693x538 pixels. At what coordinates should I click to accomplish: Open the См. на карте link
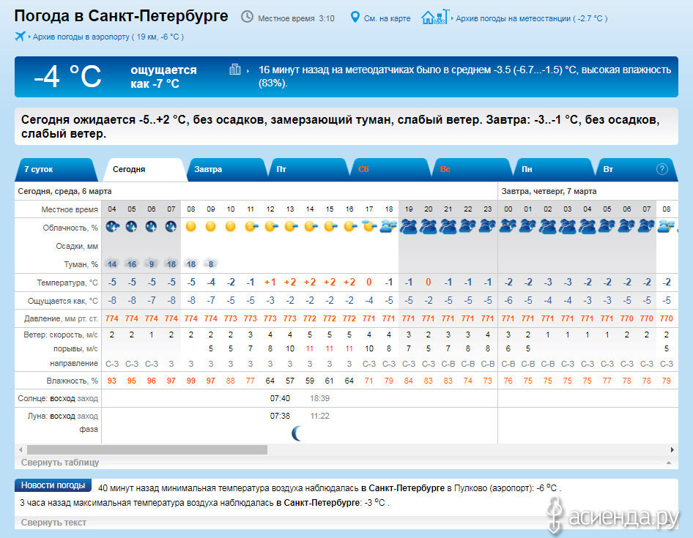(x=388, y=18)
